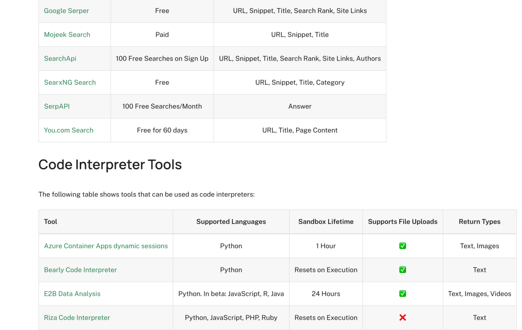Click the Return Types column header
522x330 pixels.
pyautogui.click(x=479, y=222)
